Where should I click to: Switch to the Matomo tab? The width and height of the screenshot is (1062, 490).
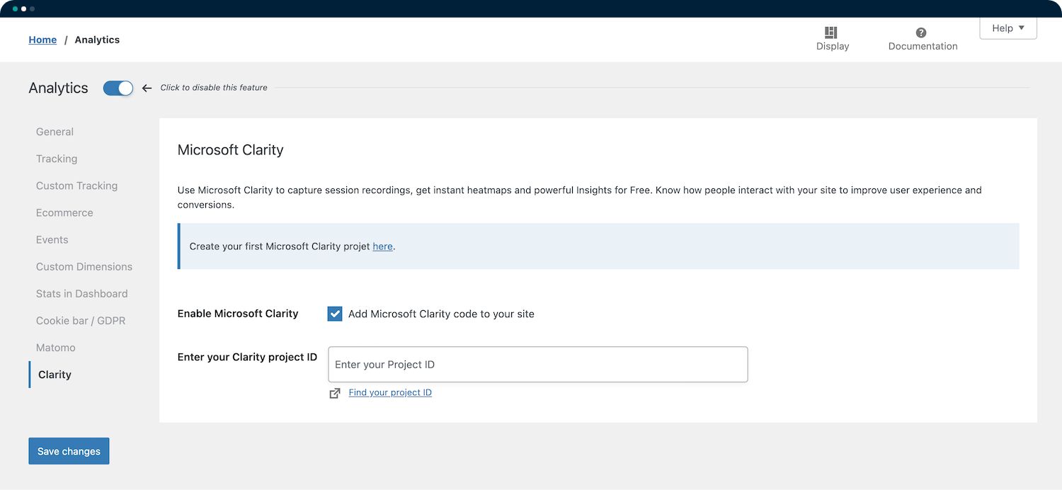[x=55, y=348]
